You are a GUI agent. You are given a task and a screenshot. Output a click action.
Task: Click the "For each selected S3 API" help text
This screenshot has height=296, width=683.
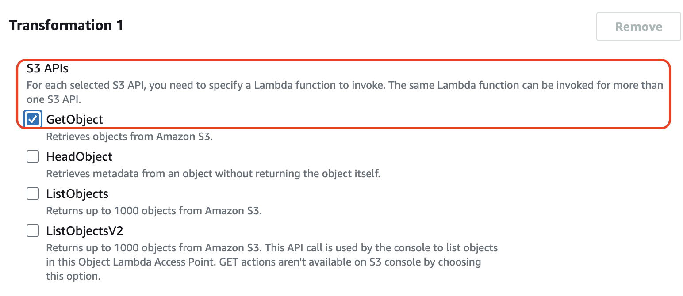345,85
